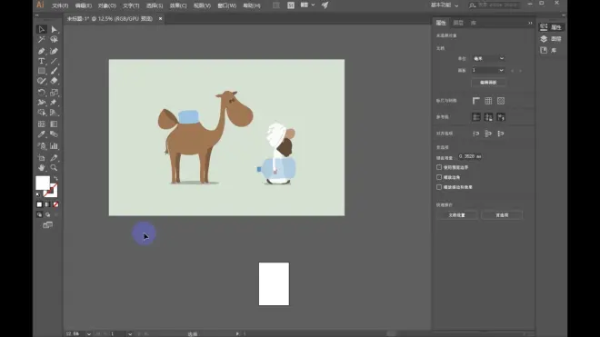Open the workspace switcher dropdown

[x=445, y=5]
